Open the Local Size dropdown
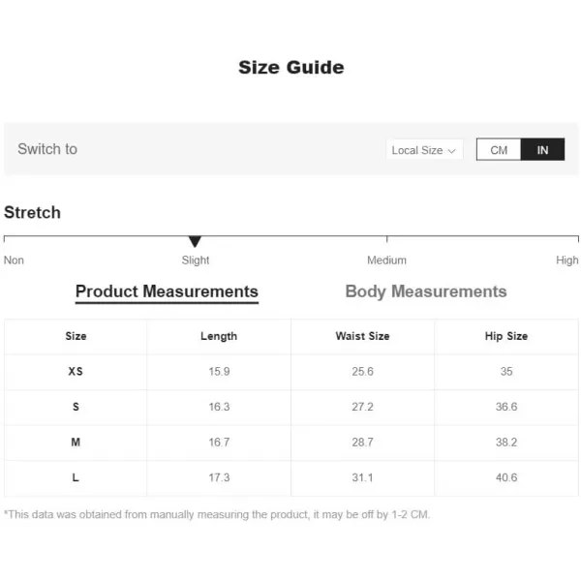Image resolution: width=581 pixels, height=581 pixels. (x=424, y=150)
